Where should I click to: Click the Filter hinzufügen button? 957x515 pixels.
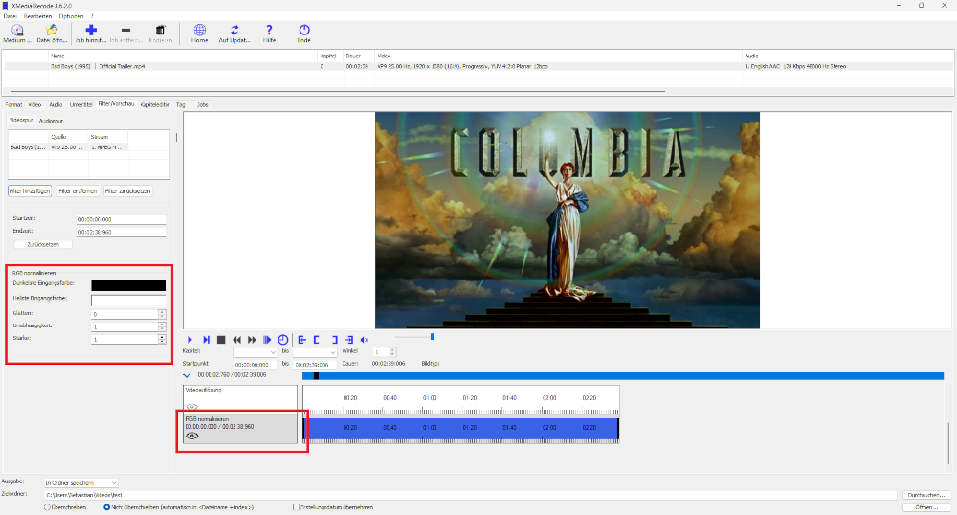[x=30, y=191]
